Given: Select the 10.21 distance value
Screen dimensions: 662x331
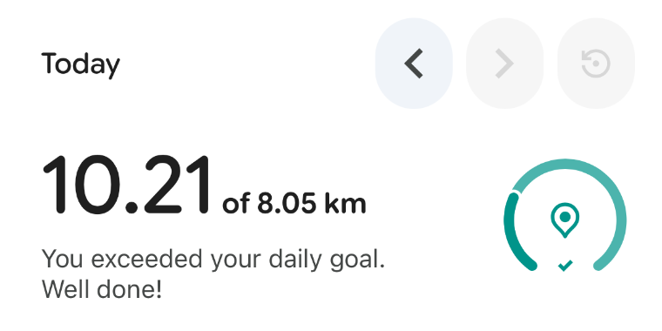Looking at the screenshot, I should (x=125, y=185).
